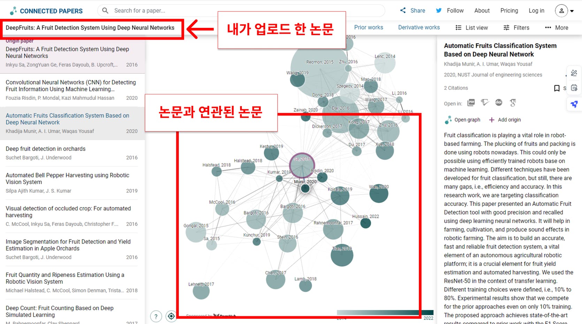Click the question mark help button
The image size is (582, 324).
[x=156, y=316]
